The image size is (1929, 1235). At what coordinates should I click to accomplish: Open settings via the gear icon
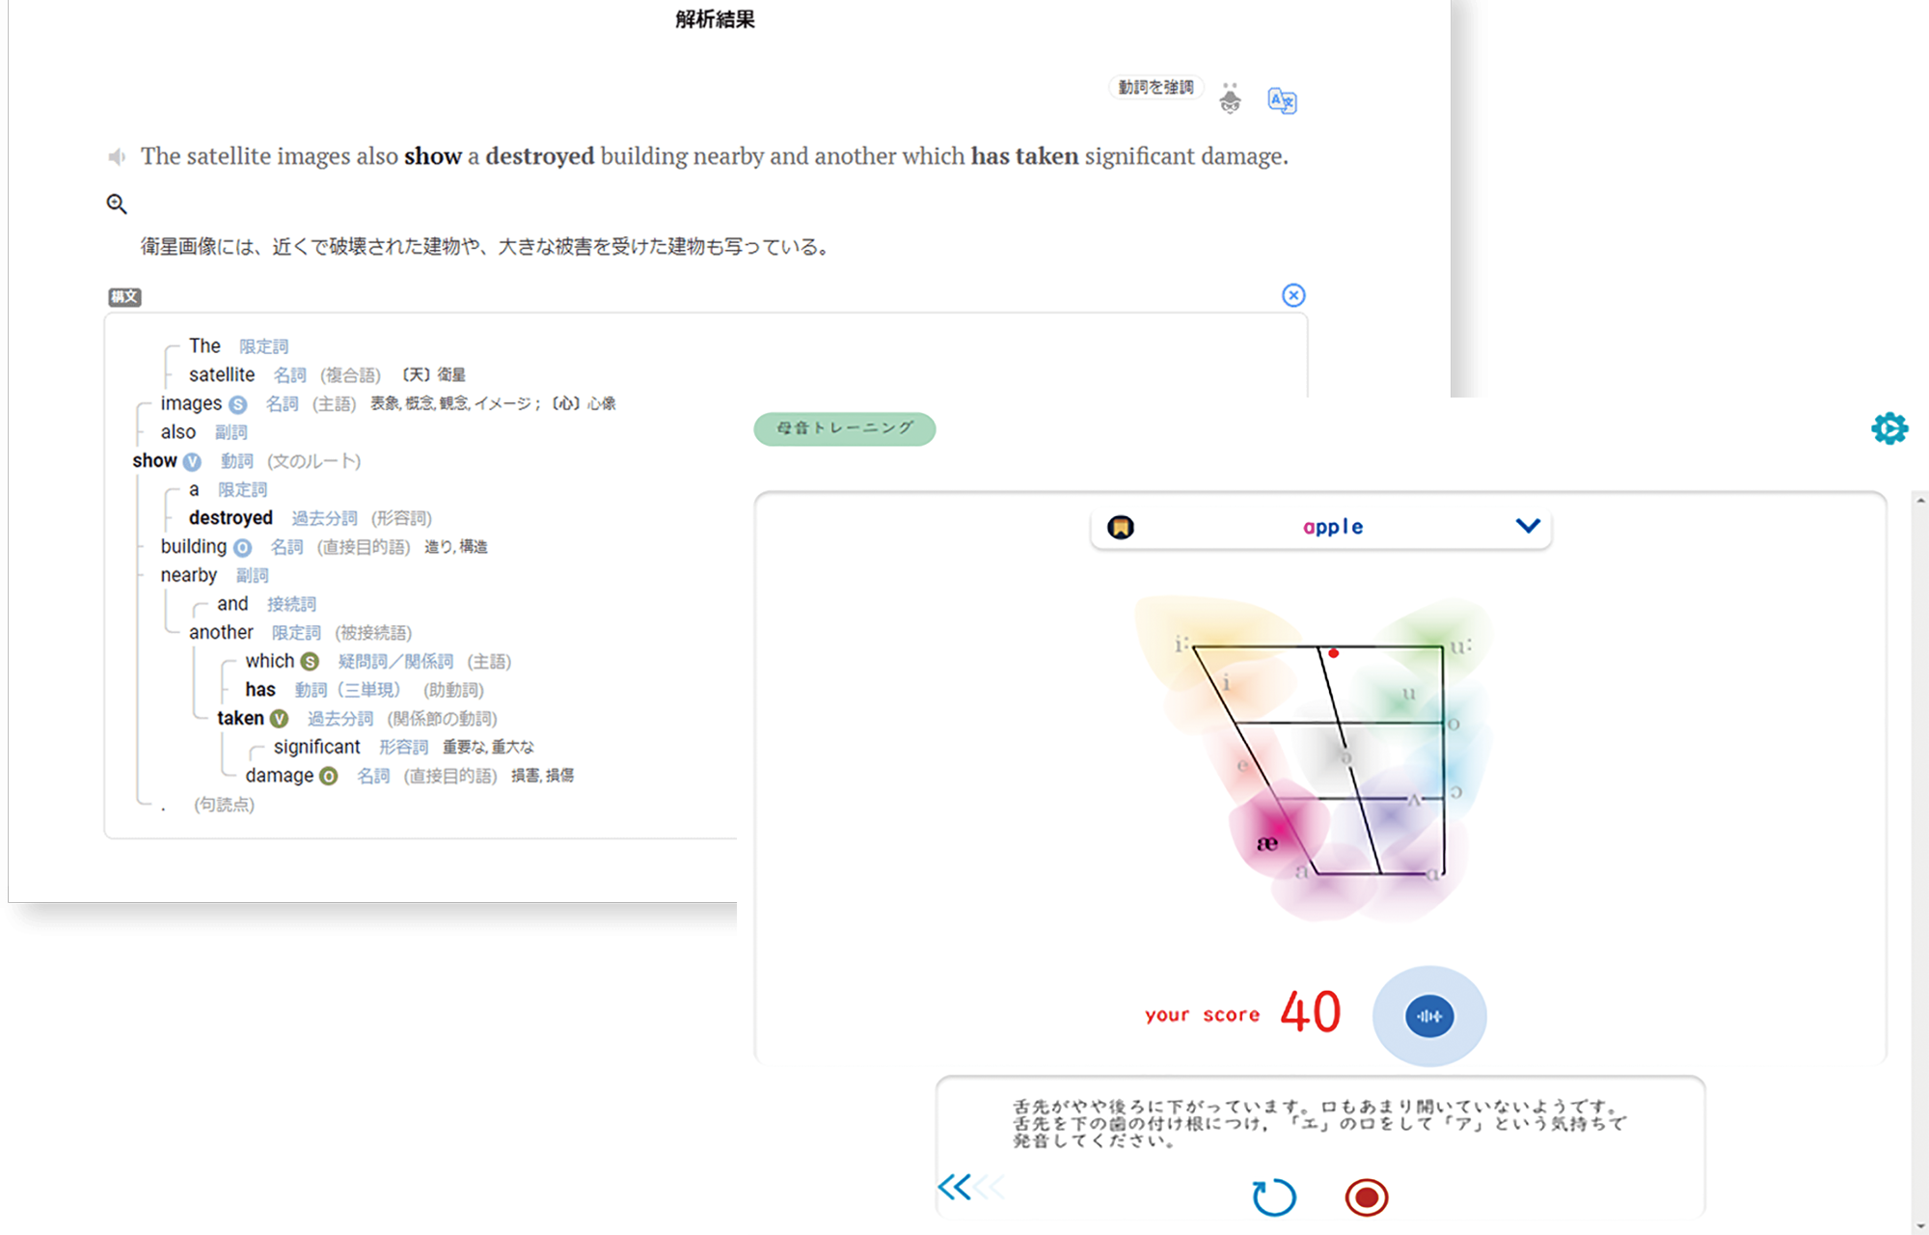point(1888,427)
